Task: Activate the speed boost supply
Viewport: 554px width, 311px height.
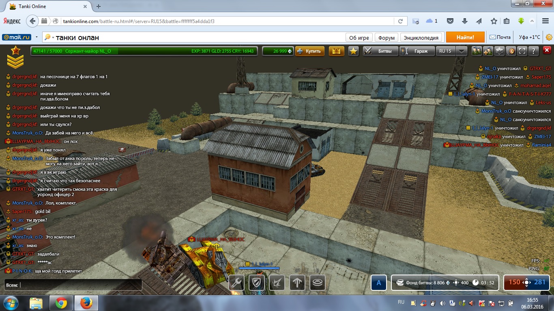Action: point(297,283)
